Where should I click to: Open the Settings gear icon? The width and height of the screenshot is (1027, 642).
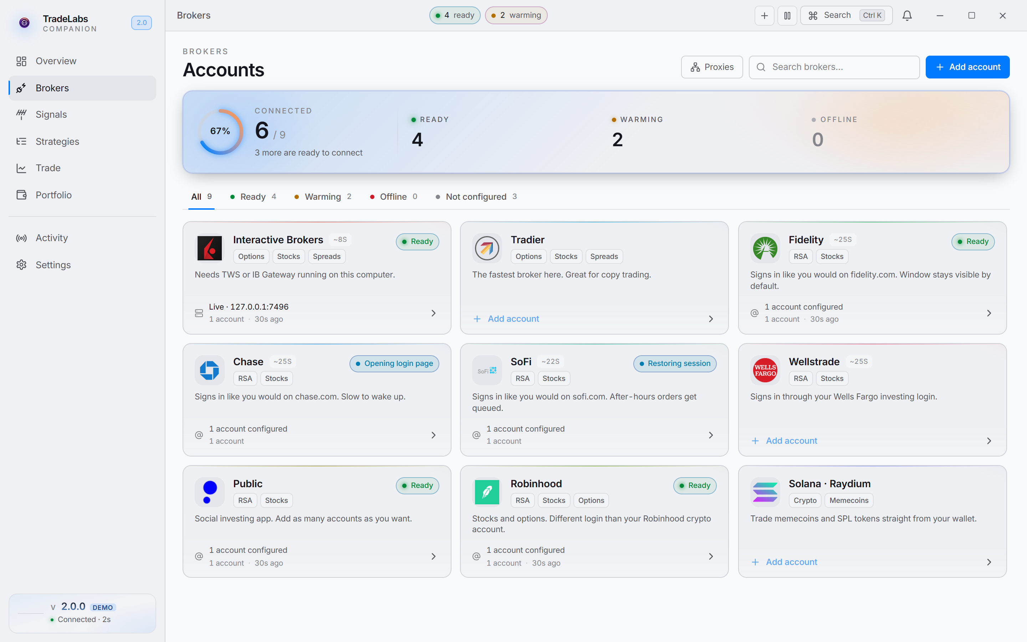21,265
